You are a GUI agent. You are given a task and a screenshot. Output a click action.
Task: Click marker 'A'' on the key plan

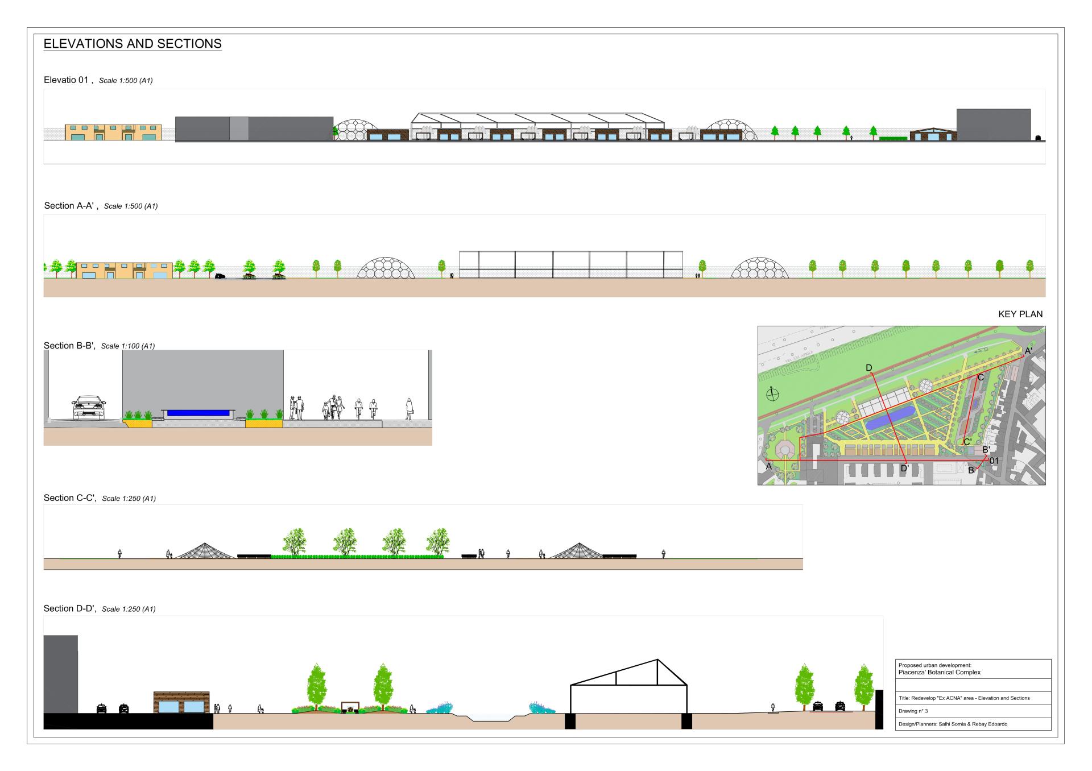pos(1028,351)
